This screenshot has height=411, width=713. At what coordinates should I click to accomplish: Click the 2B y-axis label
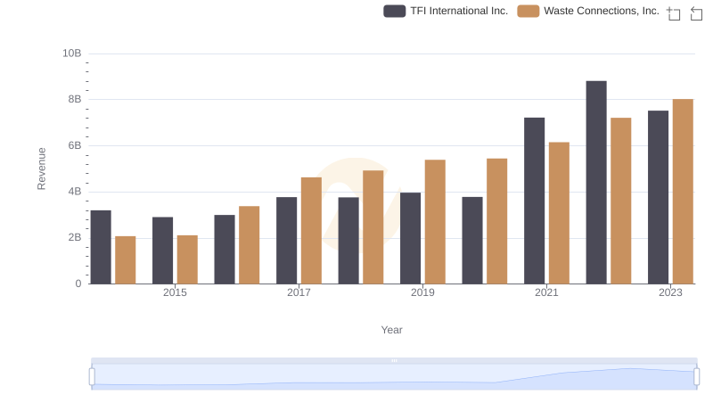[75, 237]
